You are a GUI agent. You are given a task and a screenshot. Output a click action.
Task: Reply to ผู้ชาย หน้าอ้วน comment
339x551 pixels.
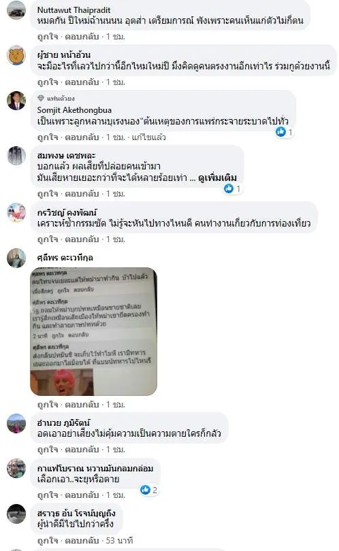coord(82,82)
